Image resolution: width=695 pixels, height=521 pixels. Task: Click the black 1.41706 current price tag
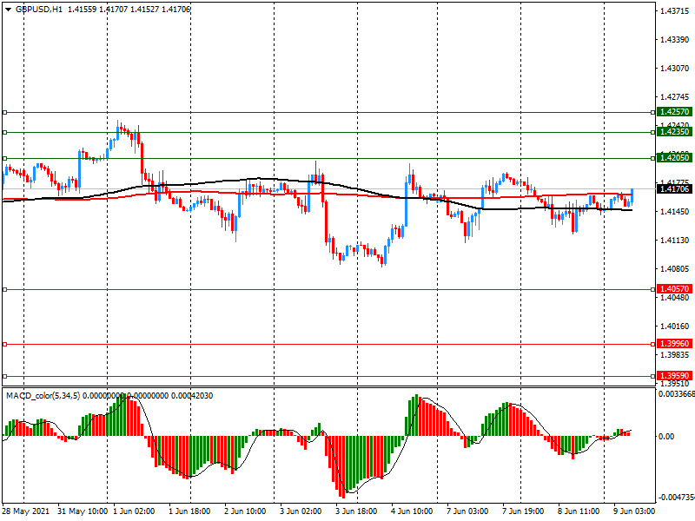click(x=674, y=189)
